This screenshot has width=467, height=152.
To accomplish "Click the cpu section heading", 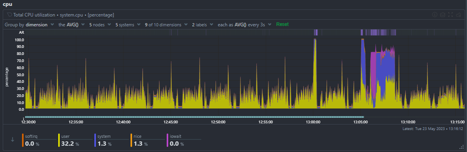I will point(7,4).
